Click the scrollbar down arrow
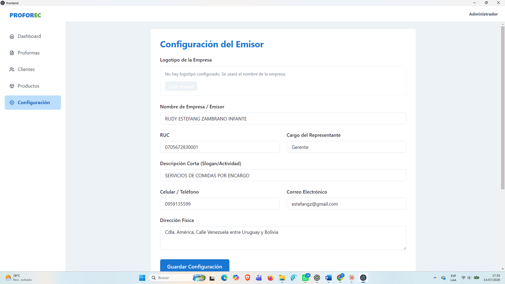This screenshot has width=505, height=284. pos(502,269)
